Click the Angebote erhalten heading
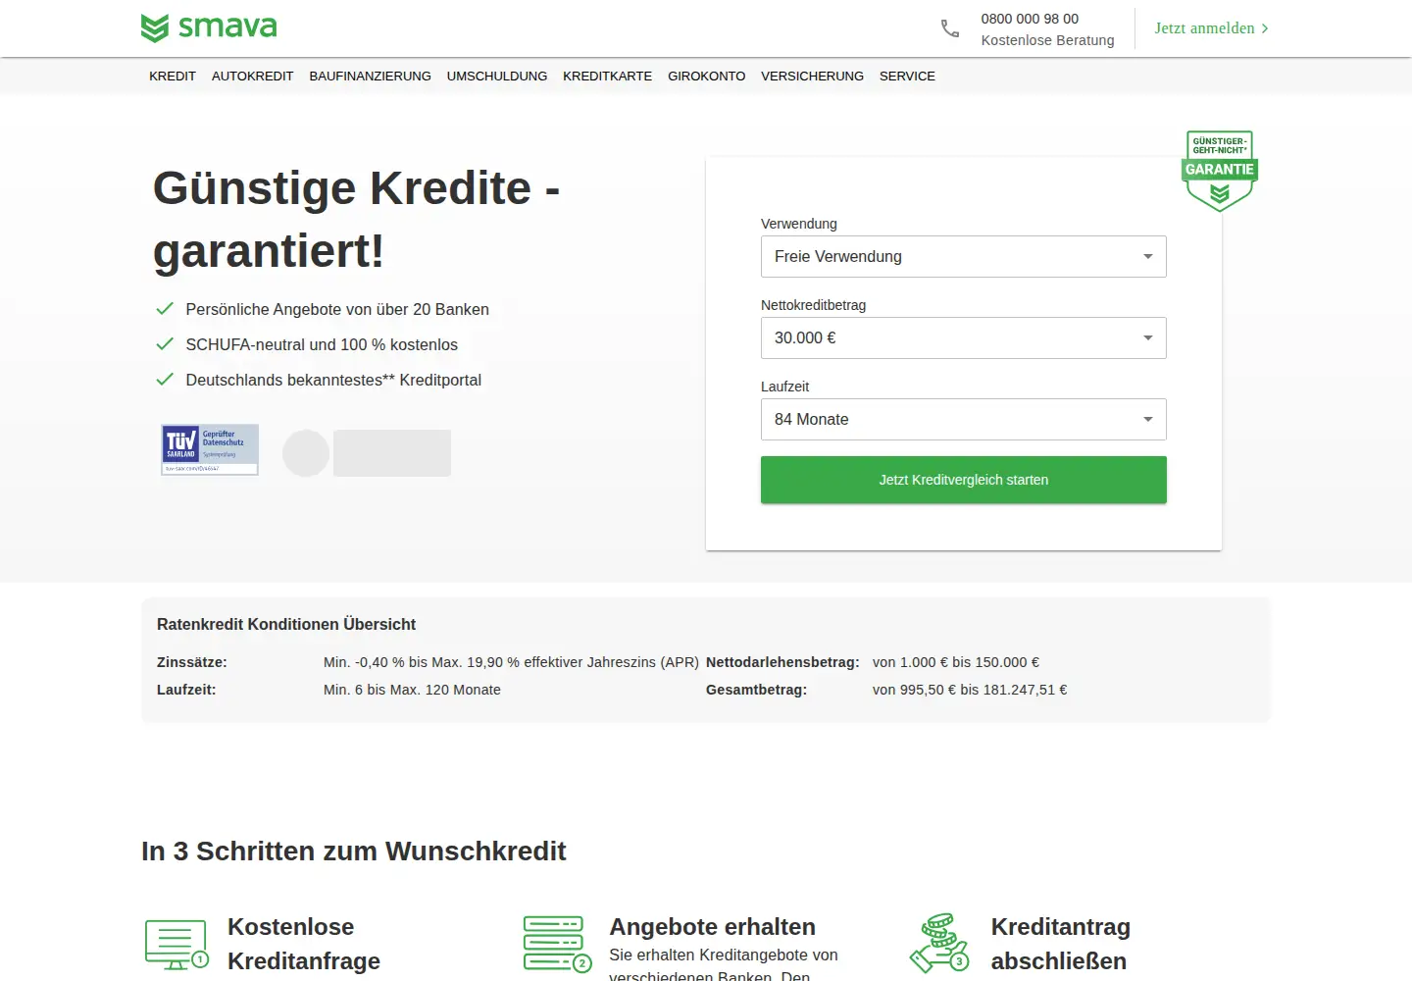The height and width of the screenshot is (981, 1412). [713, 927]
